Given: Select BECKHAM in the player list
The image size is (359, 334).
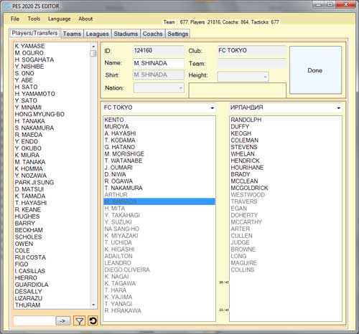Looking at the screenshot, I should [29, 230].
